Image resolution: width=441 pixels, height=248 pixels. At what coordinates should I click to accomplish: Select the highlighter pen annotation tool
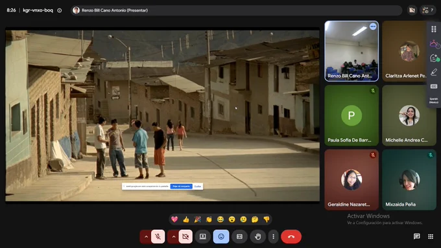tap(434, 73)
